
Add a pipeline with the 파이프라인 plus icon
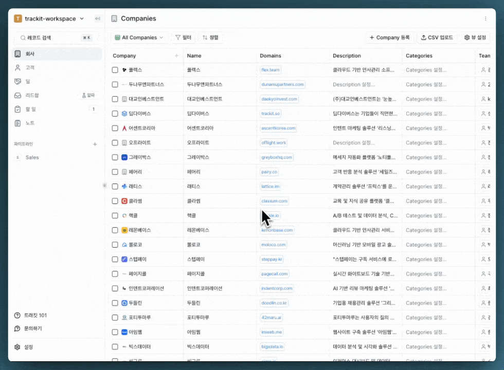(x=95, y=144)
